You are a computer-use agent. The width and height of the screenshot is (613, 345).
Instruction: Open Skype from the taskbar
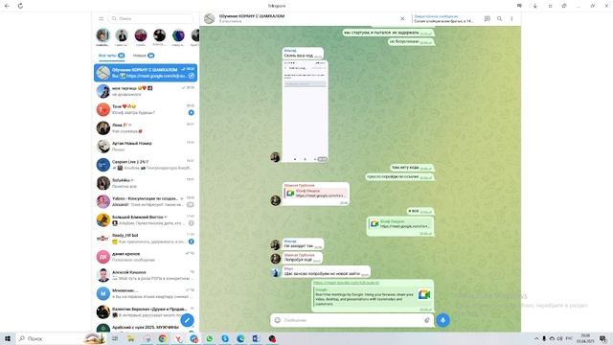coord(225,338)
